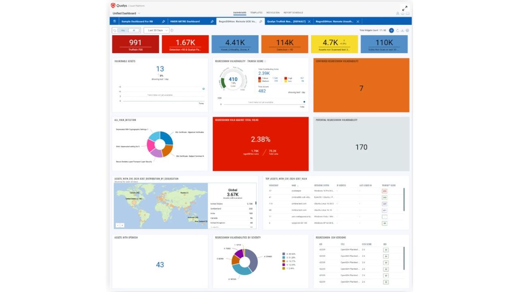This screenshot has width=519, height=292.
Task: Download the dashboard report
Action: (x=403, y=30)
